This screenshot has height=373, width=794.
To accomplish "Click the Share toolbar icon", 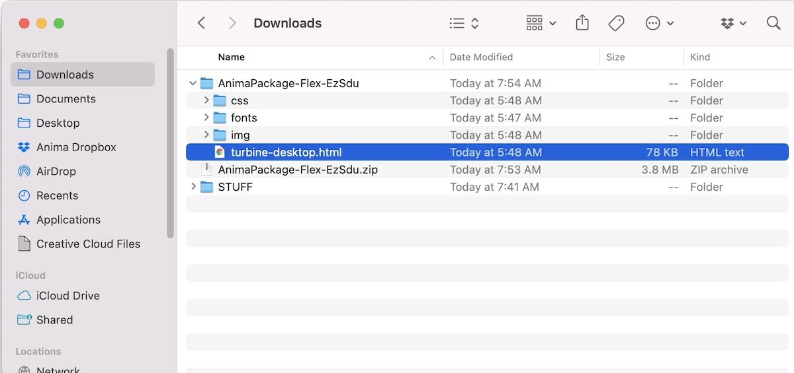I will (582, 23).
